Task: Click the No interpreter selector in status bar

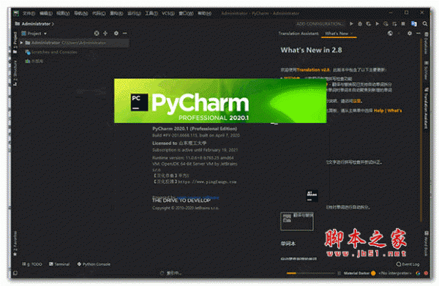Action: click(395, 273)
